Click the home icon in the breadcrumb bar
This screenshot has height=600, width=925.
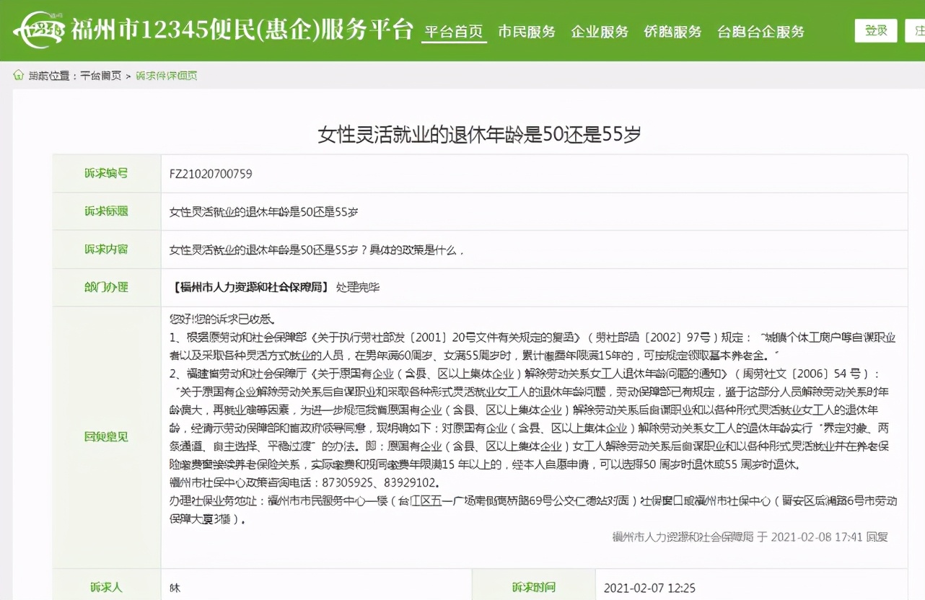pos(17,74)
